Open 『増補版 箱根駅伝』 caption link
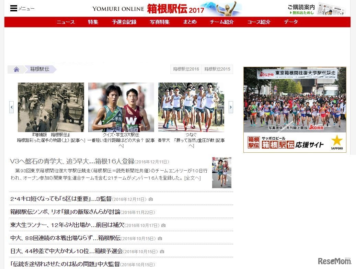 (51, 138)
